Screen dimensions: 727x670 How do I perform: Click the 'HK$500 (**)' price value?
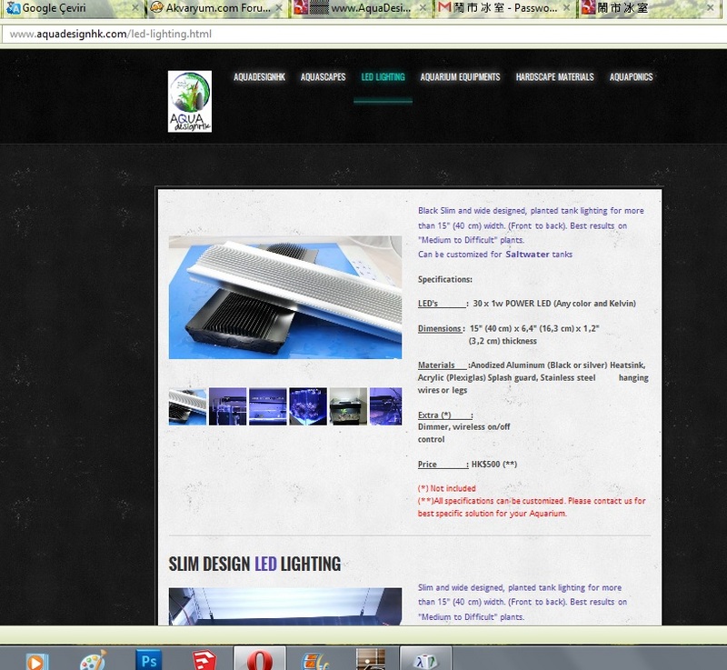point(494,465)
